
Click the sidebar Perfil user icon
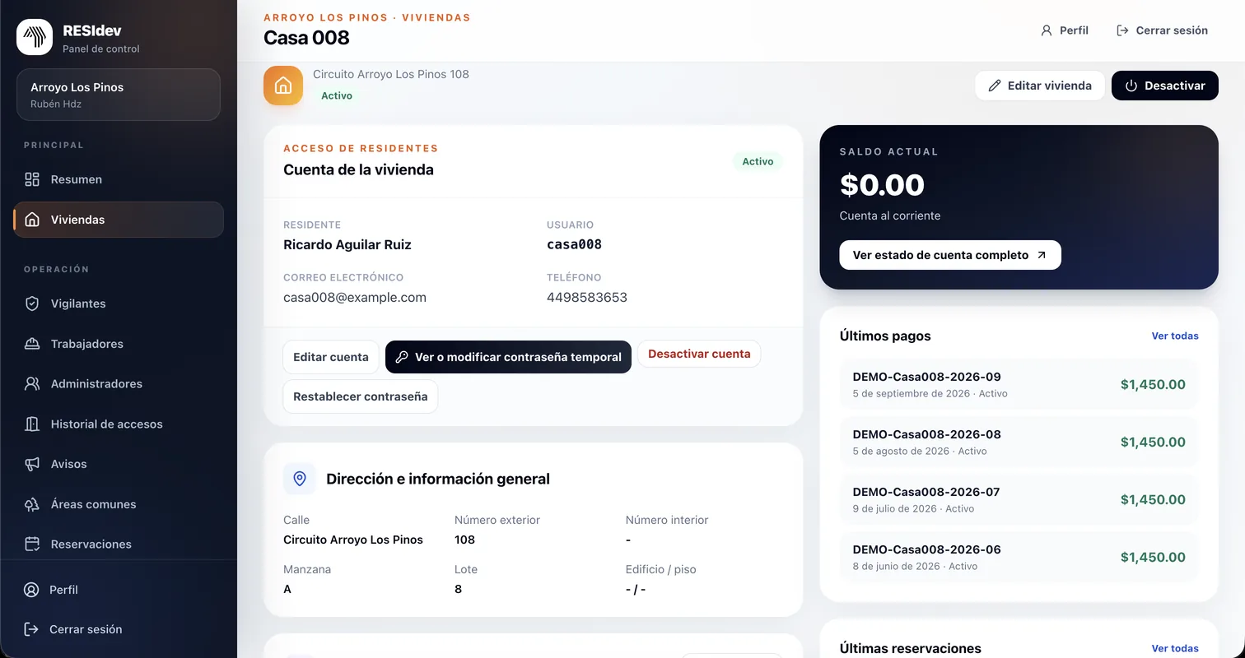(x=31, y=590)
